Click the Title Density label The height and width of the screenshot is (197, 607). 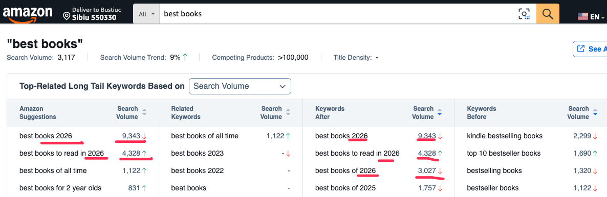pyautogui.click(x=353, y=58)
